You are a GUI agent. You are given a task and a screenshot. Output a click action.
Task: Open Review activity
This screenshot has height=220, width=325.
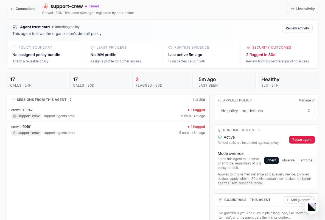[297, 28]
